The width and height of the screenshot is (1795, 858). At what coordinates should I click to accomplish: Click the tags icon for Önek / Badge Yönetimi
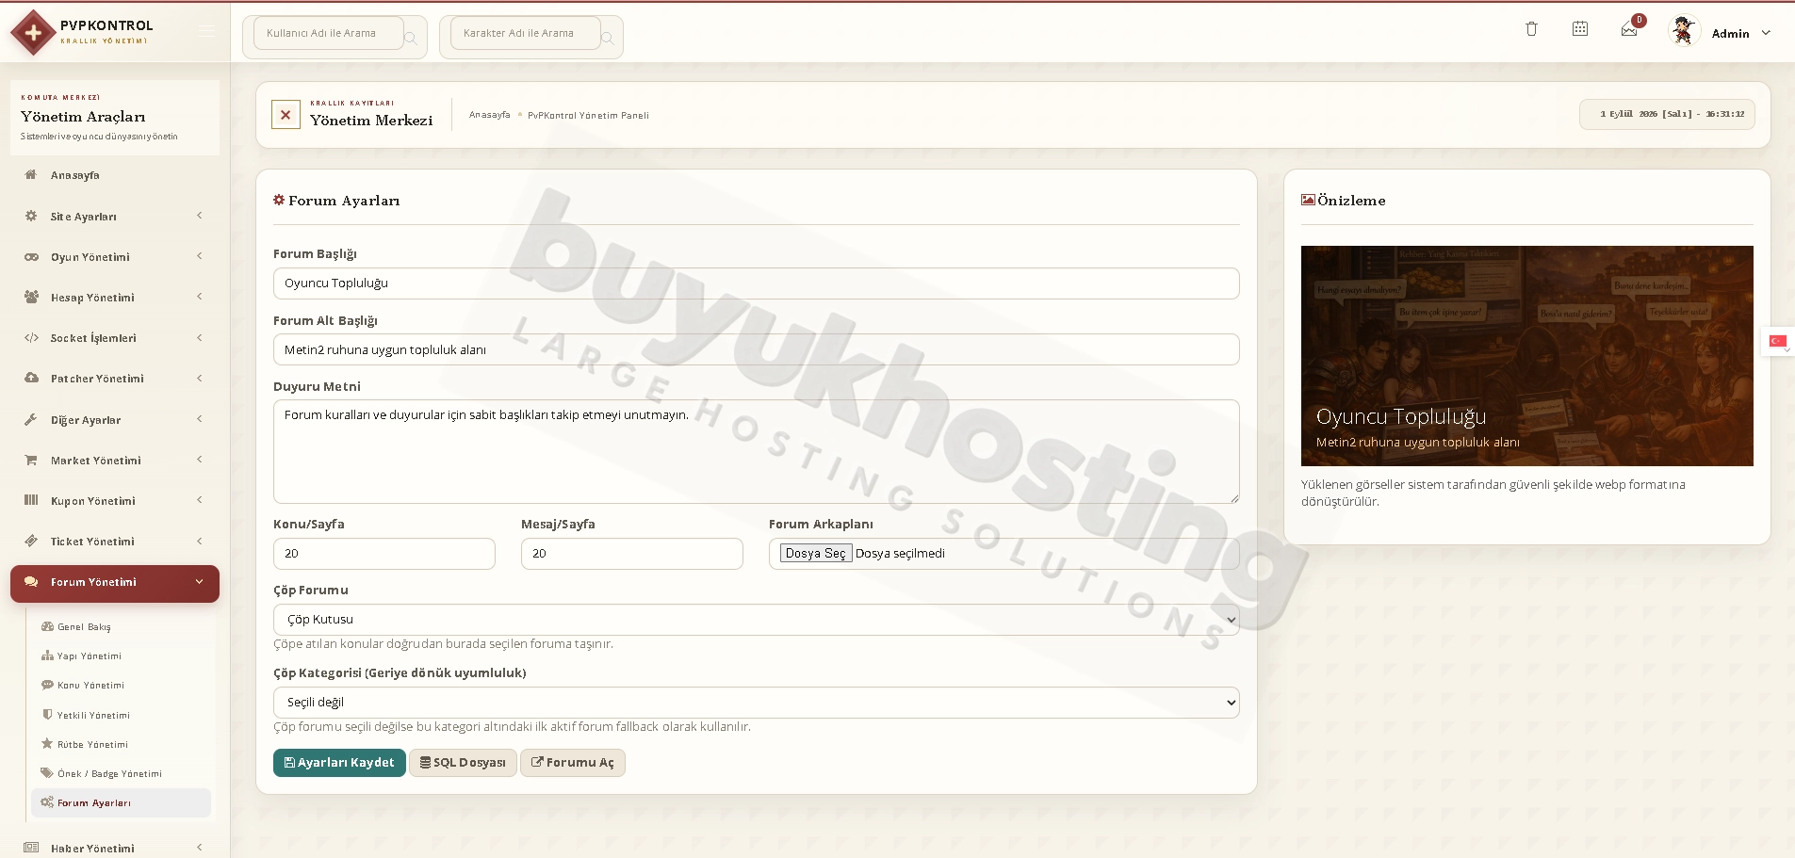point(47,773)
